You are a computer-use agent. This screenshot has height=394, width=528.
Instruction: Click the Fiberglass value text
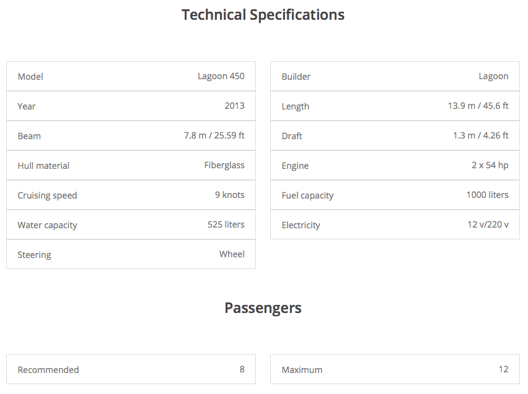point(224,165)
